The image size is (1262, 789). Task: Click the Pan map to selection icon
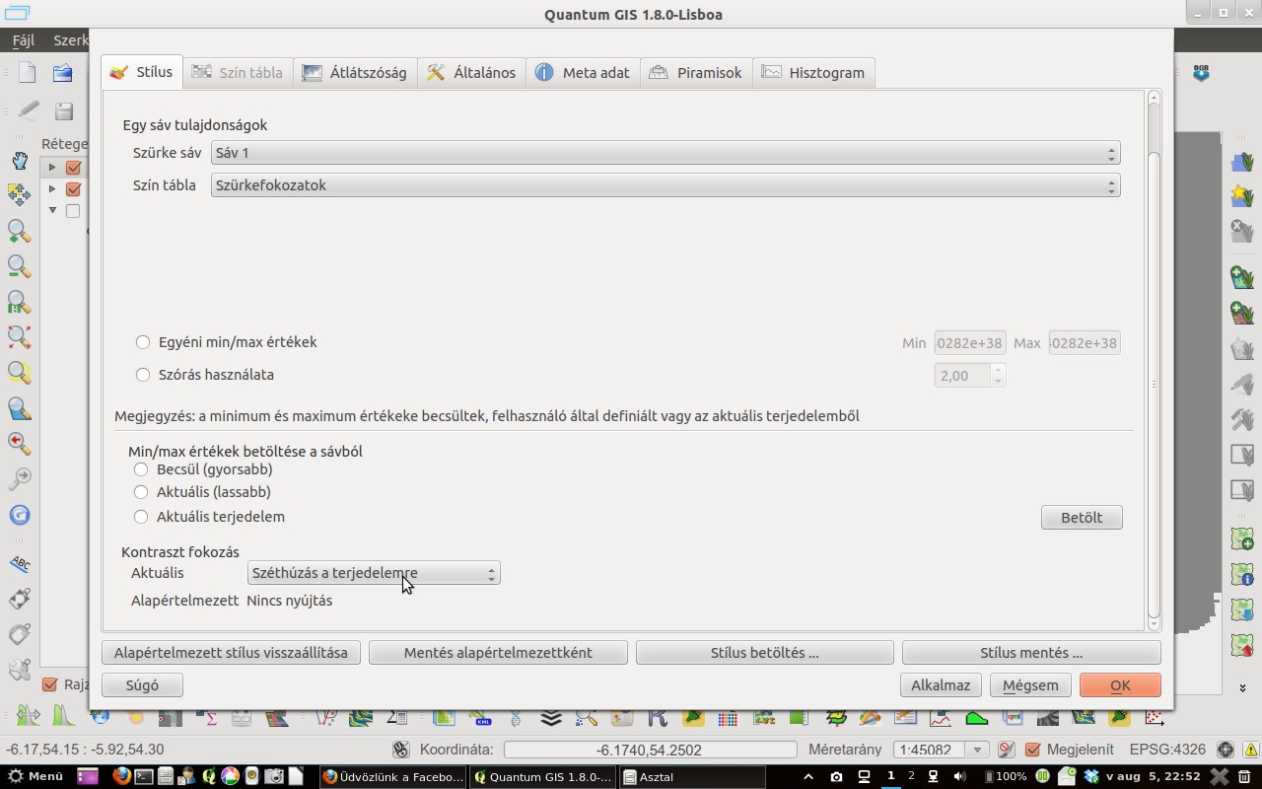click(19, 194)
